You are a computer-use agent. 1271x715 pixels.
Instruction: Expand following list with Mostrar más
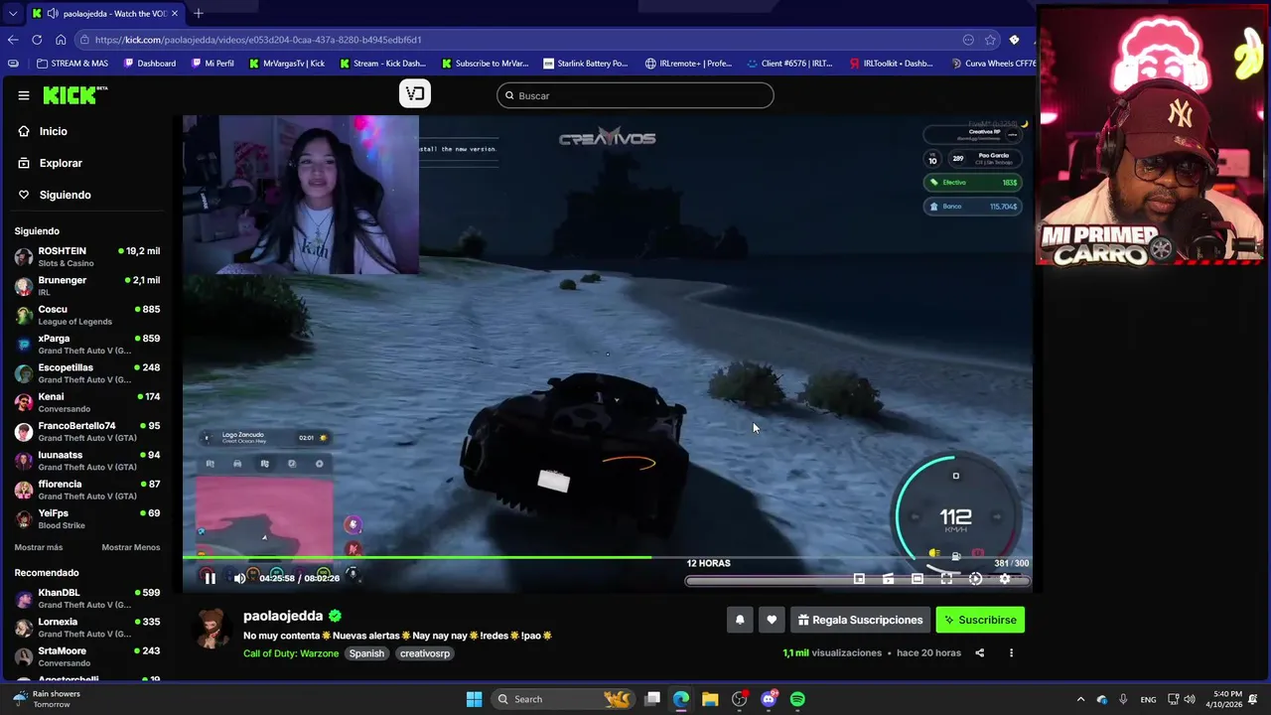pos(39,547)
